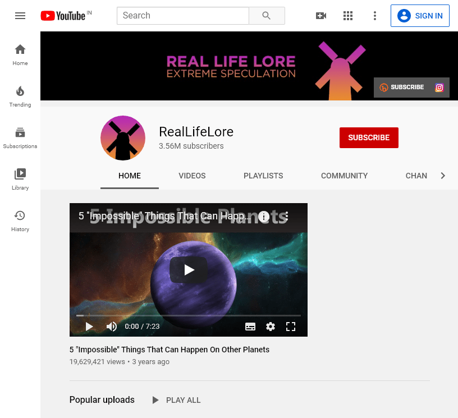The image size is (458, 418).
Task: Click the Play All triangle icon
Action: click(x=155, y=400)
